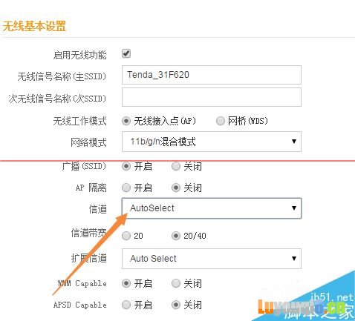Viewport: 355px width, 321px height.
Task: Enable APSD Capable with 开启
Action: (126, 305)
